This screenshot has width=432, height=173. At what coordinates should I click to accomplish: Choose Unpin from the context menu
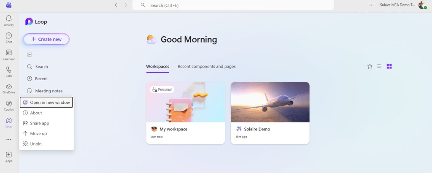tap(36, 144)
